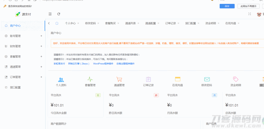The height and width of the screenshot is (129, 264).
Task: Toggle sidebar with the collapse menu icon
Action: pos(50,14)
